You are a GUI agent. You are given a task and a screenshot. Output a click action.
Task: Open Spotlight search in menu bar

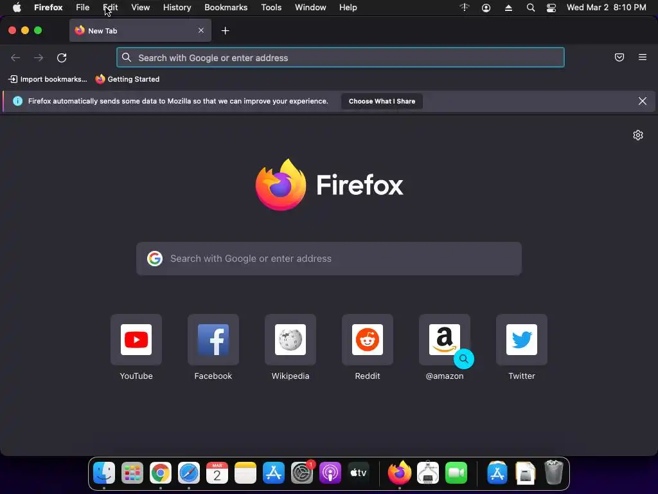(530, 8)
